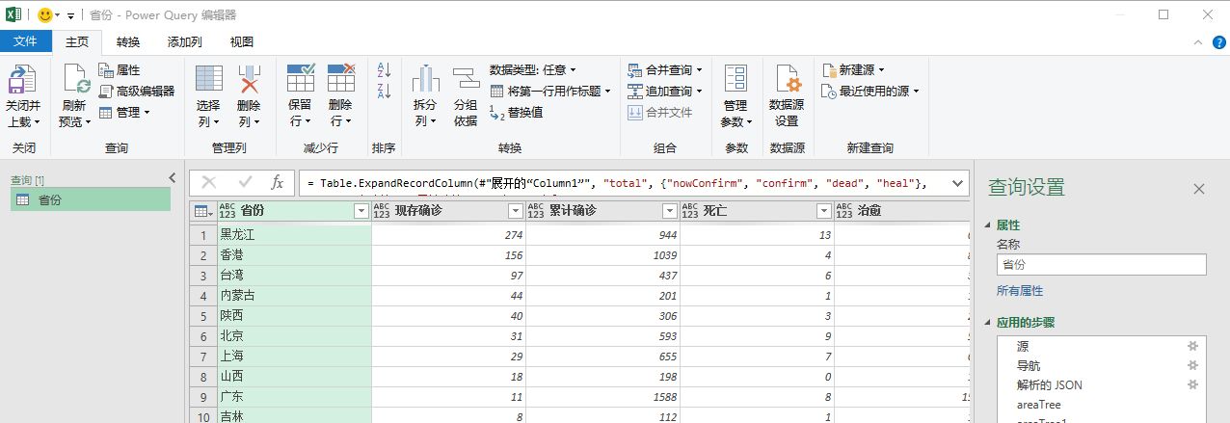Open the 合并查询 dropdown
This screenshot has width=1230, height=423.
(665, 69)
